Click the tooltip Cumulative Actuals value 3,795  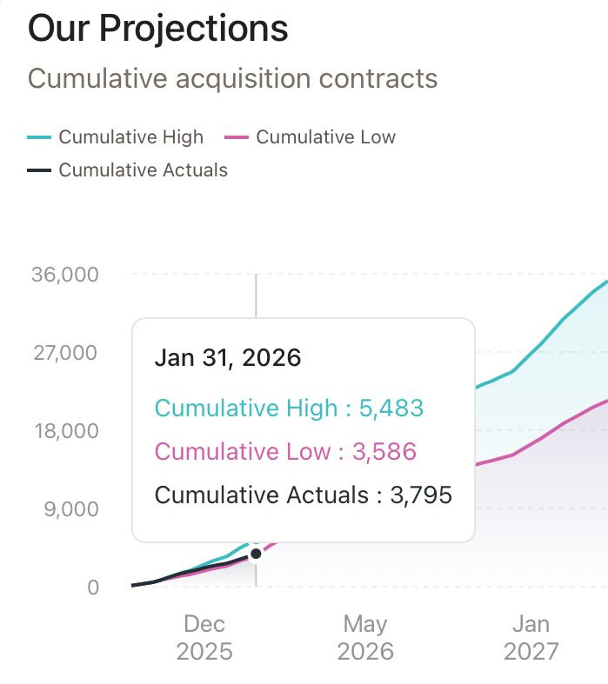pos(420,495)
